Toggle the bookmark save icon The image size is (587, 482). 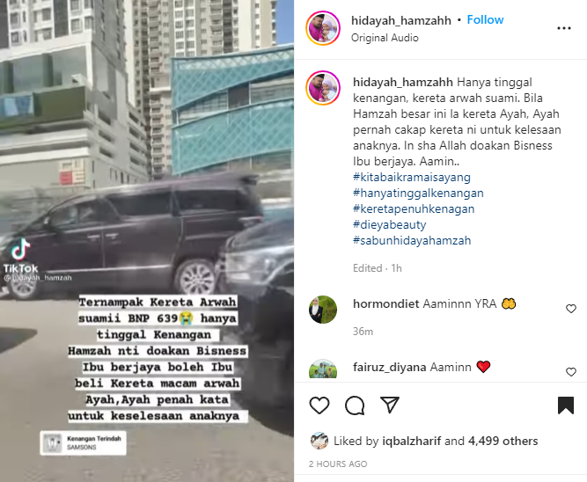(x=566, y=405)
